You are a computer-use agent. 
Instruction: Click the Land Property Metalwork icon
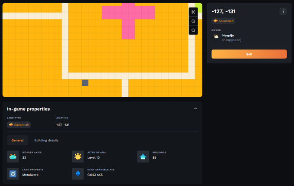pyautogui.click(x=13, y=173)
